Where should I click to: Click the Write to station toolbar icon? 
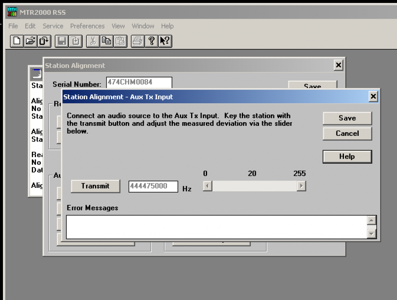pyautogui.click(x=76, y=41)
